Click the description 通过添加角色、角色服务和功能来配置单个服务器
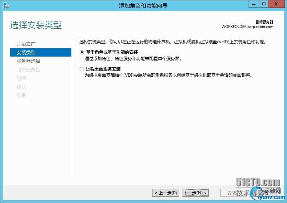 tap(133, 59)
